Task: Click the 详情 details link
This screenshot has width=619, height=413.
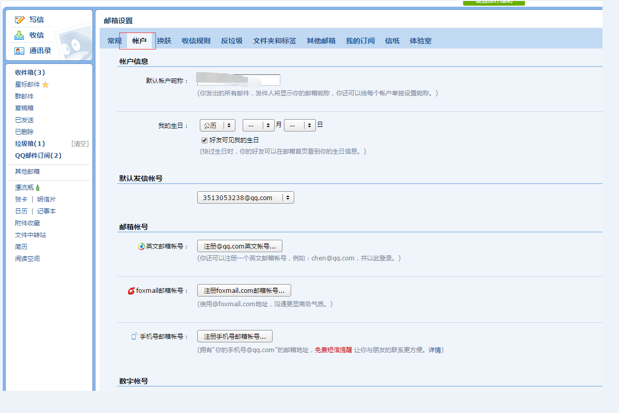Action: click(435, 350)
